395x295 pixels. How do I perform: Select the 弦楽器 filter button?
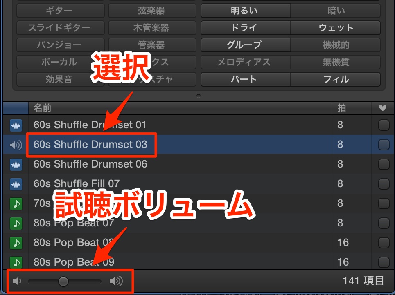tap(152, 11)
